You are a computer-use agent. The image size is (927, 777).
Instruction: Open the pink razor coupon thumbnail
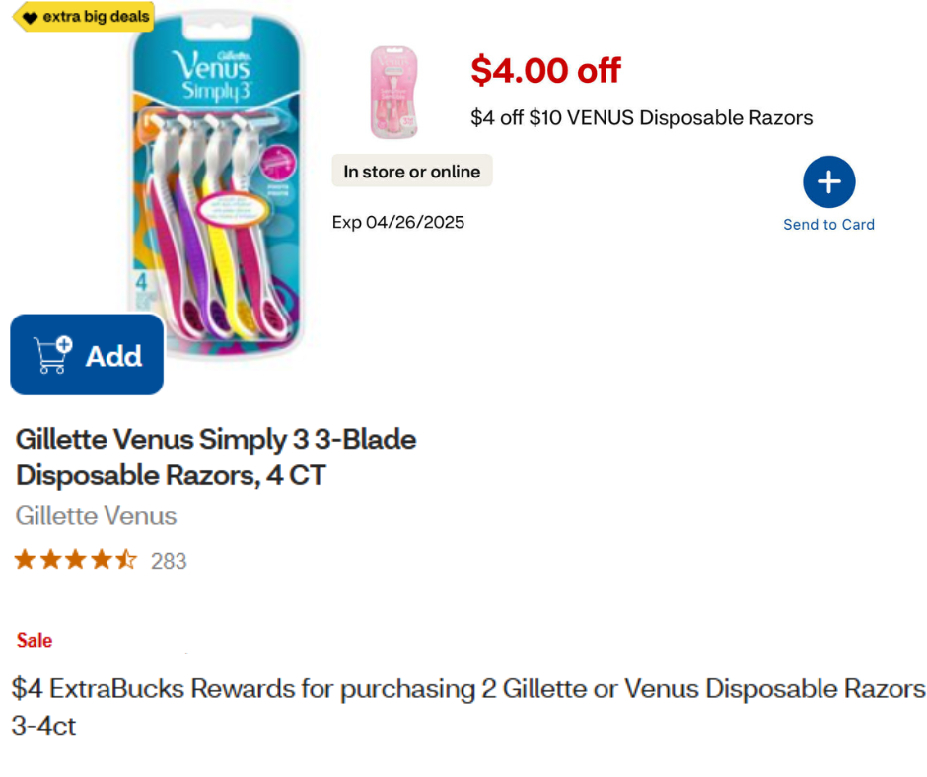tap(393, 92)
